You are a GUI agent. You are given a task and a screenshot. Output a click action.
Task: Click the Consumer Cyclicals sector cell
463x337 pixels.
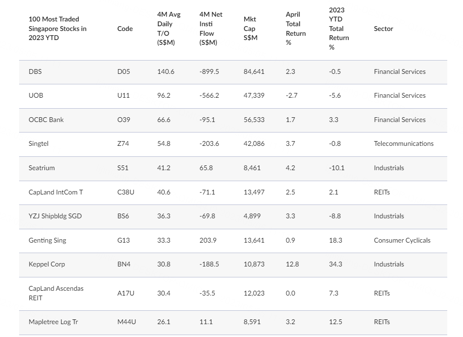coord(402,240)
